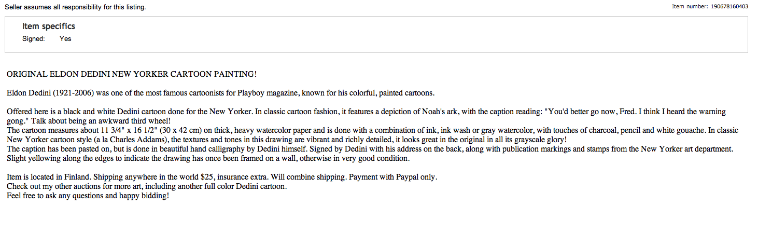Click the 'New Yorker cartoon style (a la Charles Addams)' line
This screenshot has width=758, height=246.
287,140
